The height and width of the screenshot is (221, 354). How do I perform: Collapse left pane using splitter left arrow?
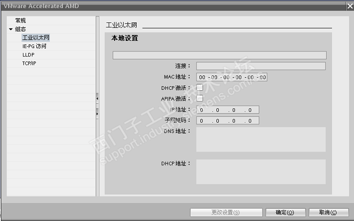click(97, 98)
